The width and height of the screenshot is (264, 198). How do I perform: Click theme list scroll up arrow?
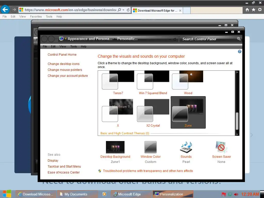237,72
